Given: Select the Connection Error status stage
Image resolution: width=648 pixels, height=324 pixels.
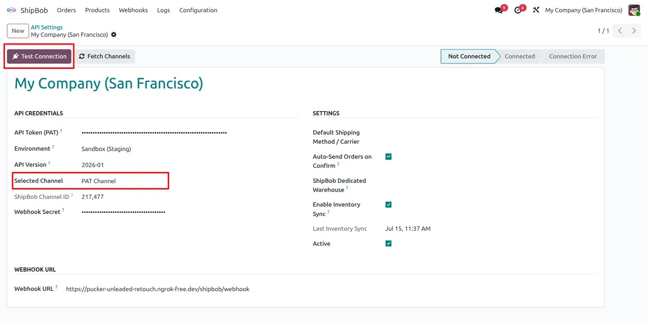Looking at the screenshot, I should [x=573, y=56].
